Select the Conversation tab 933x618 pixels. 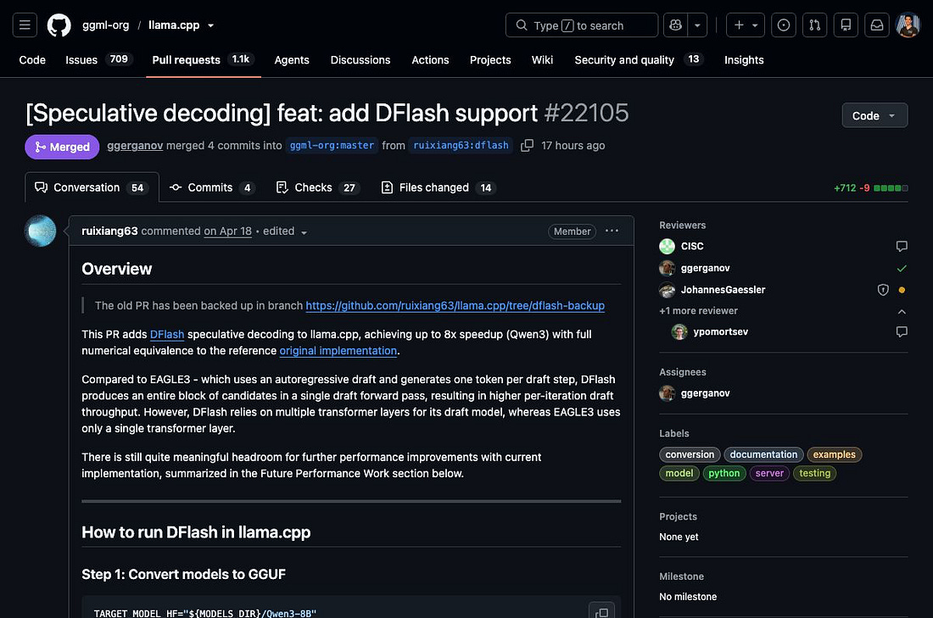pos(92,187)
